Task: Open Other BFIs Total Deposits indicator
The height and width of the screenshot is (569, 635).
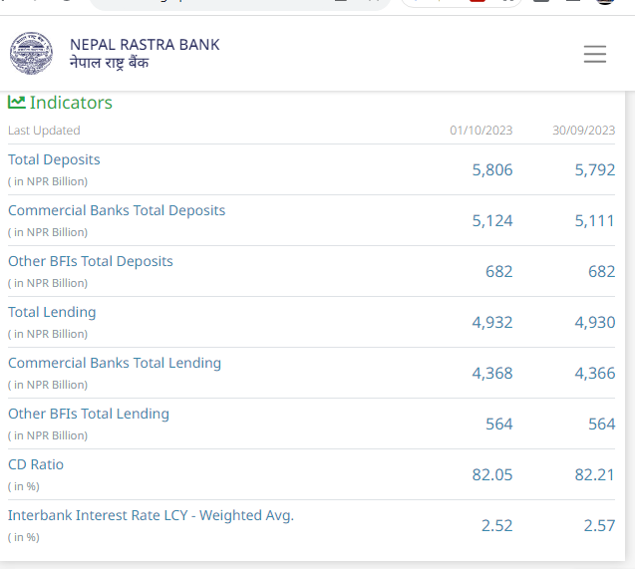Action: 91,261
